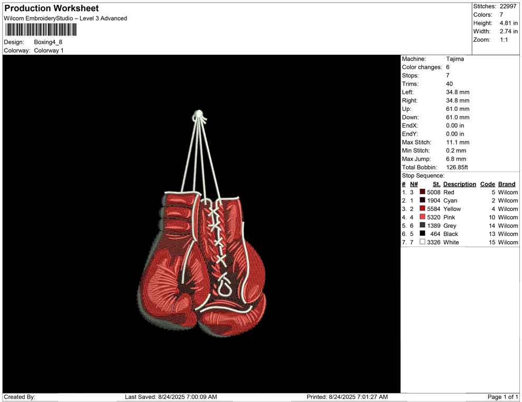The height and width of the screenshot is (402, 522).
Task: Select the Grey thread color swatch
Action: click(x=422, y=226)
